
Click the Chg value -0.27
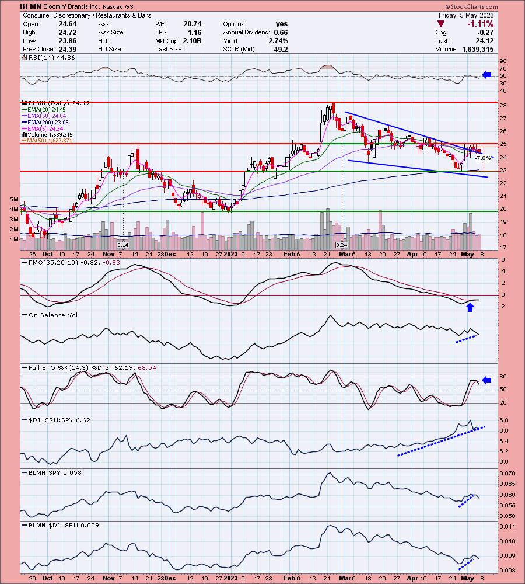pos(485,32)
